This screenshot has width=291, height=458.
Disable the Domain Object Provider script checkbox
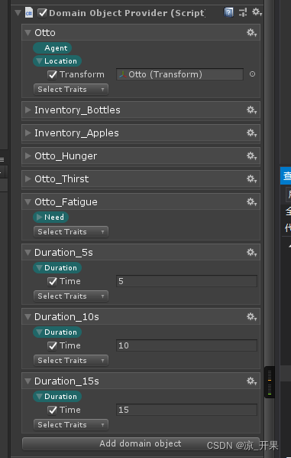click(x=43, y=12)
